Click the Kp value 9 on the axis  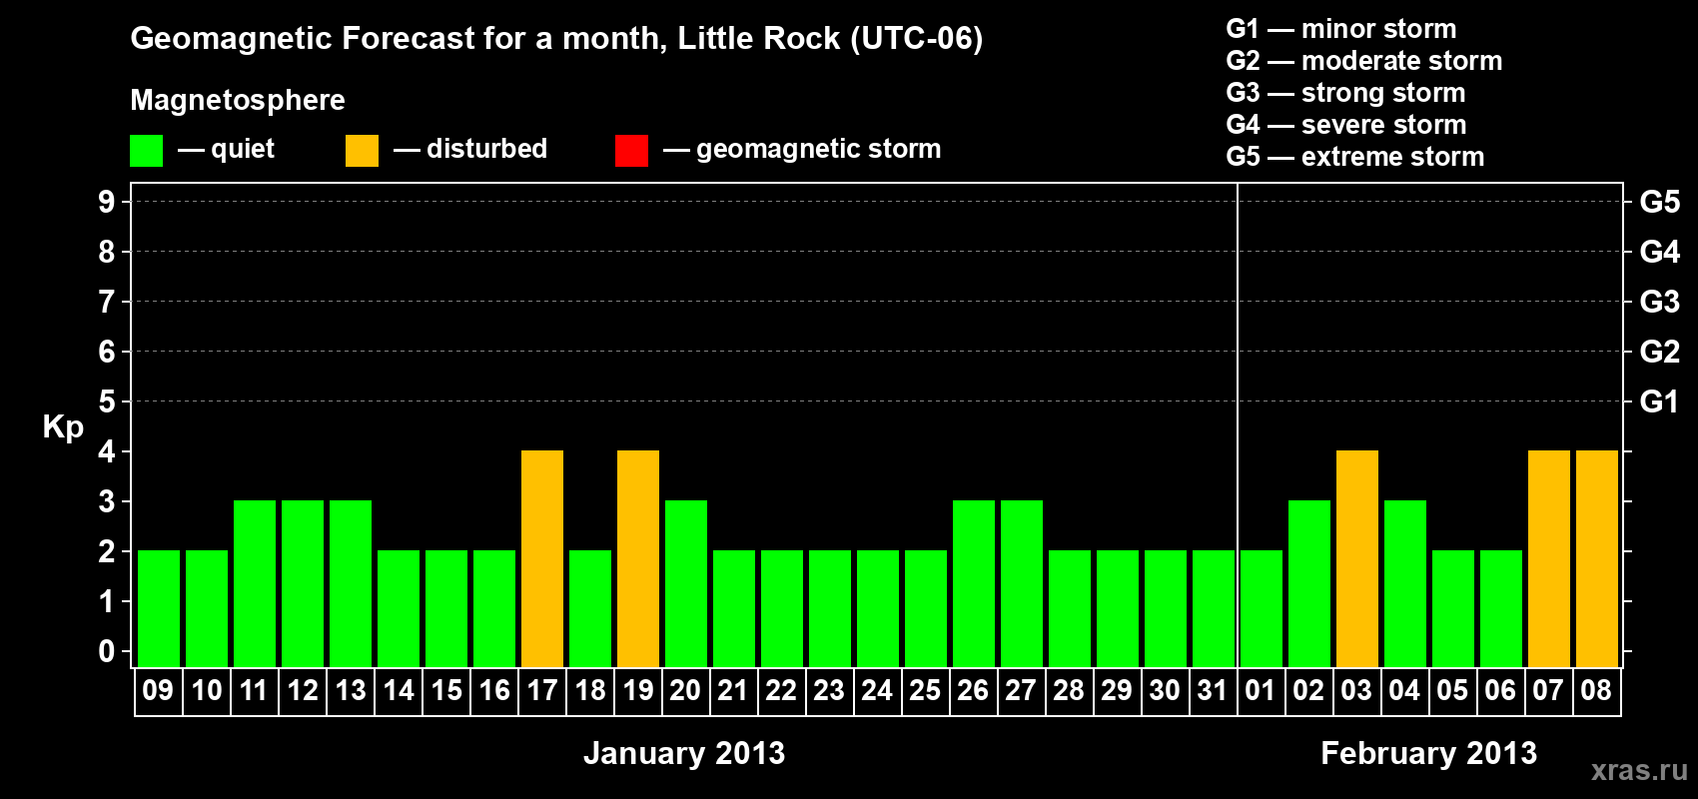(107, 202)
